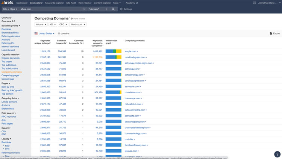Screen dimensions: 282x159
Task: Collapse the Backlink profile sidebar section
Action: (x=11, y=26)
